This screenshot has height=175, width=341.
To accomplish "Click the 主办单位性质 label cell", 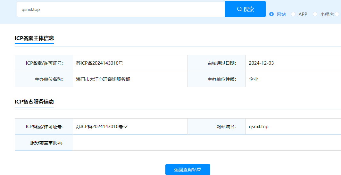I will pos(216,79).
